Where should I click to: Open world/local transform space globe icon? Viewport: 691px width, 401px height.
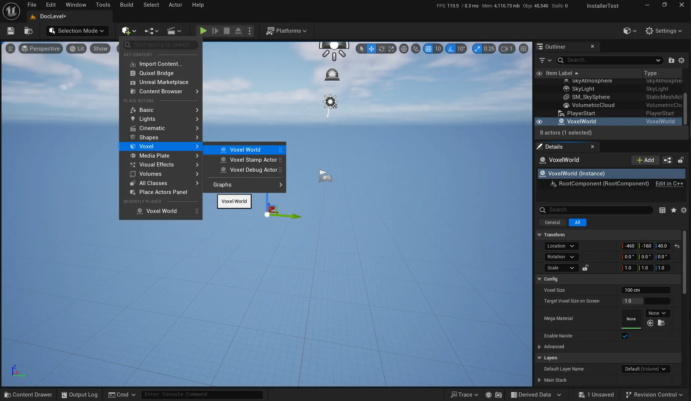(404, 49)
